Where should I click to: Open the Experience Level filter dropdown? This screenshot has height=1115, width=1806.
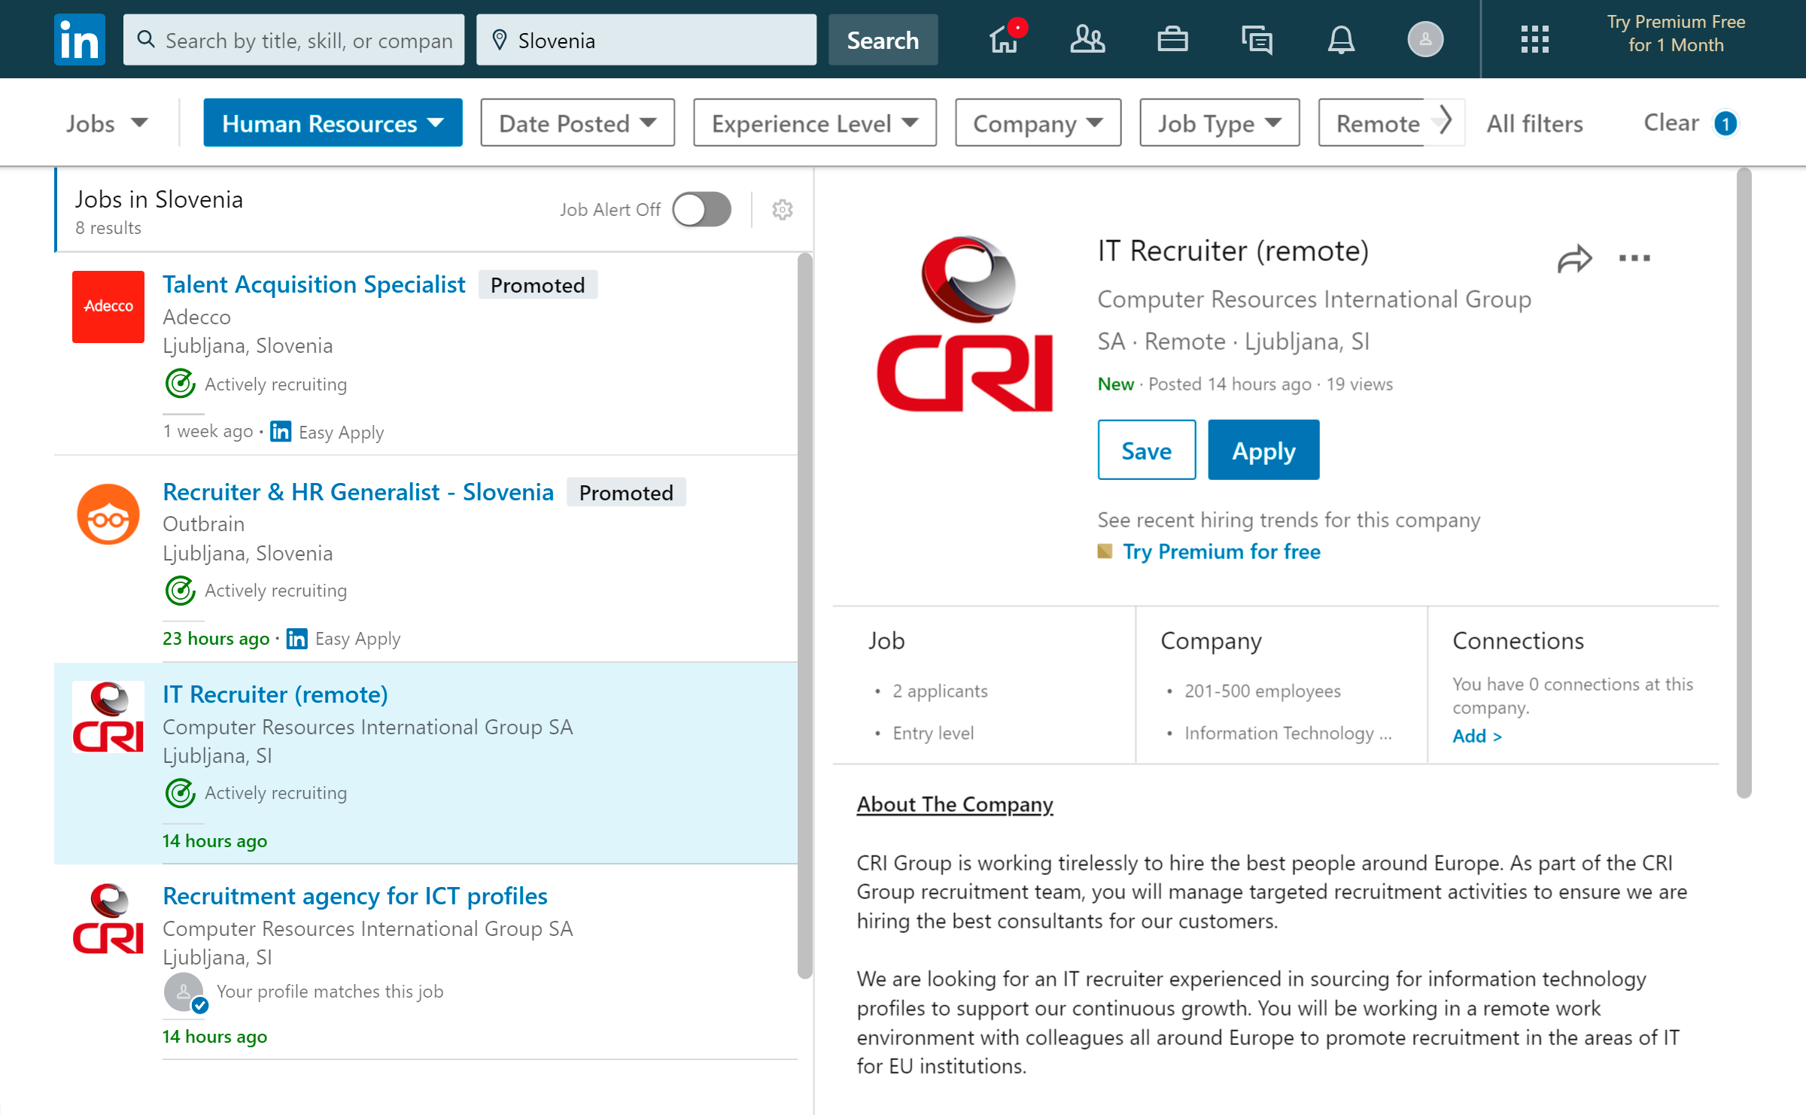[x=815, y=123]
